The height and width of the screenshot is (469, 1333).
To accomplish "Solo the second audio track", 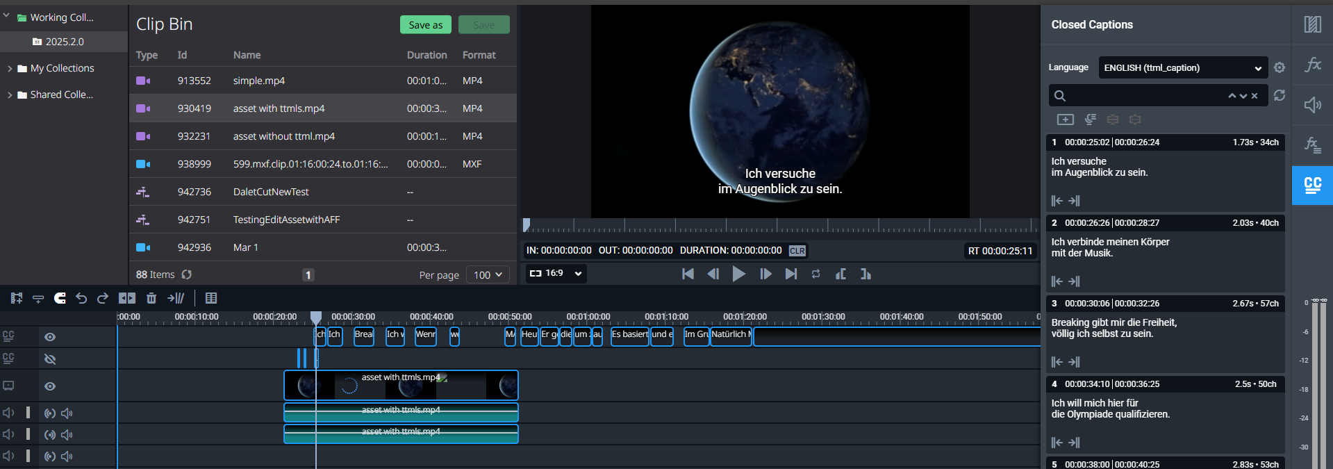I will (50, 435).
